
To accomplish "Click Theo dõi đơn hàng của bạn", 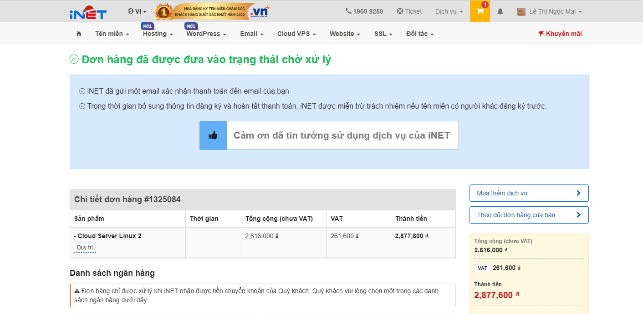I will (529, 215).
